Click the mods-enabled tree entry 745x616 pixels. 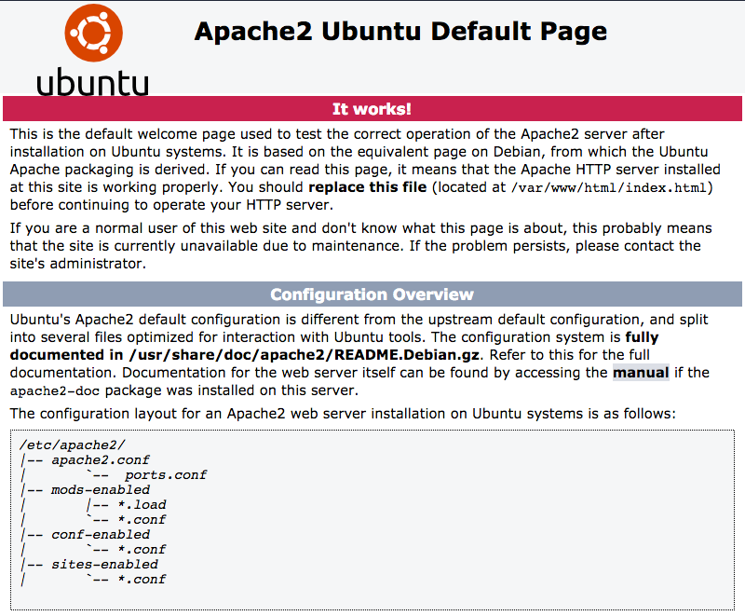101,489
